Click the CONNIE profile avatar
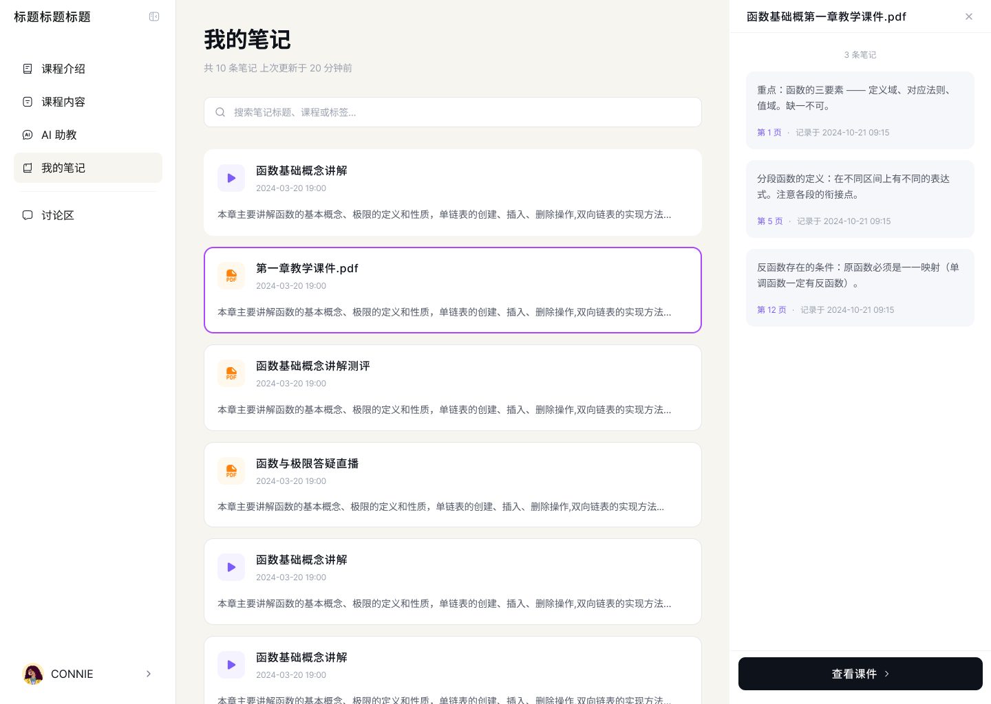The width and height of the screenshot is (991, 704). tap(33, 674)
